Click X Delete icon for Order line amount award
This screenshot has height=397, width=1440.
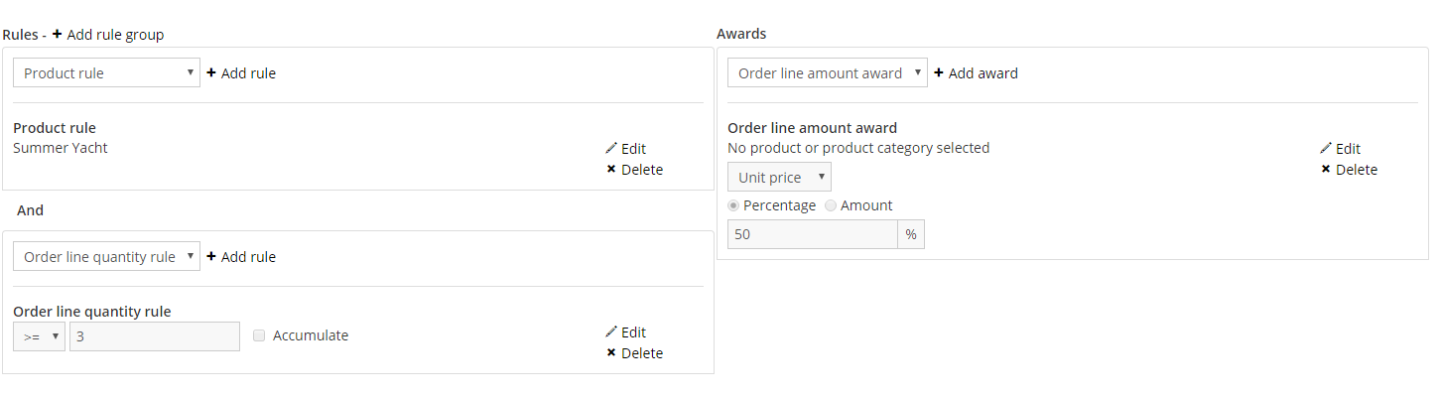(x=1326, y=169)
